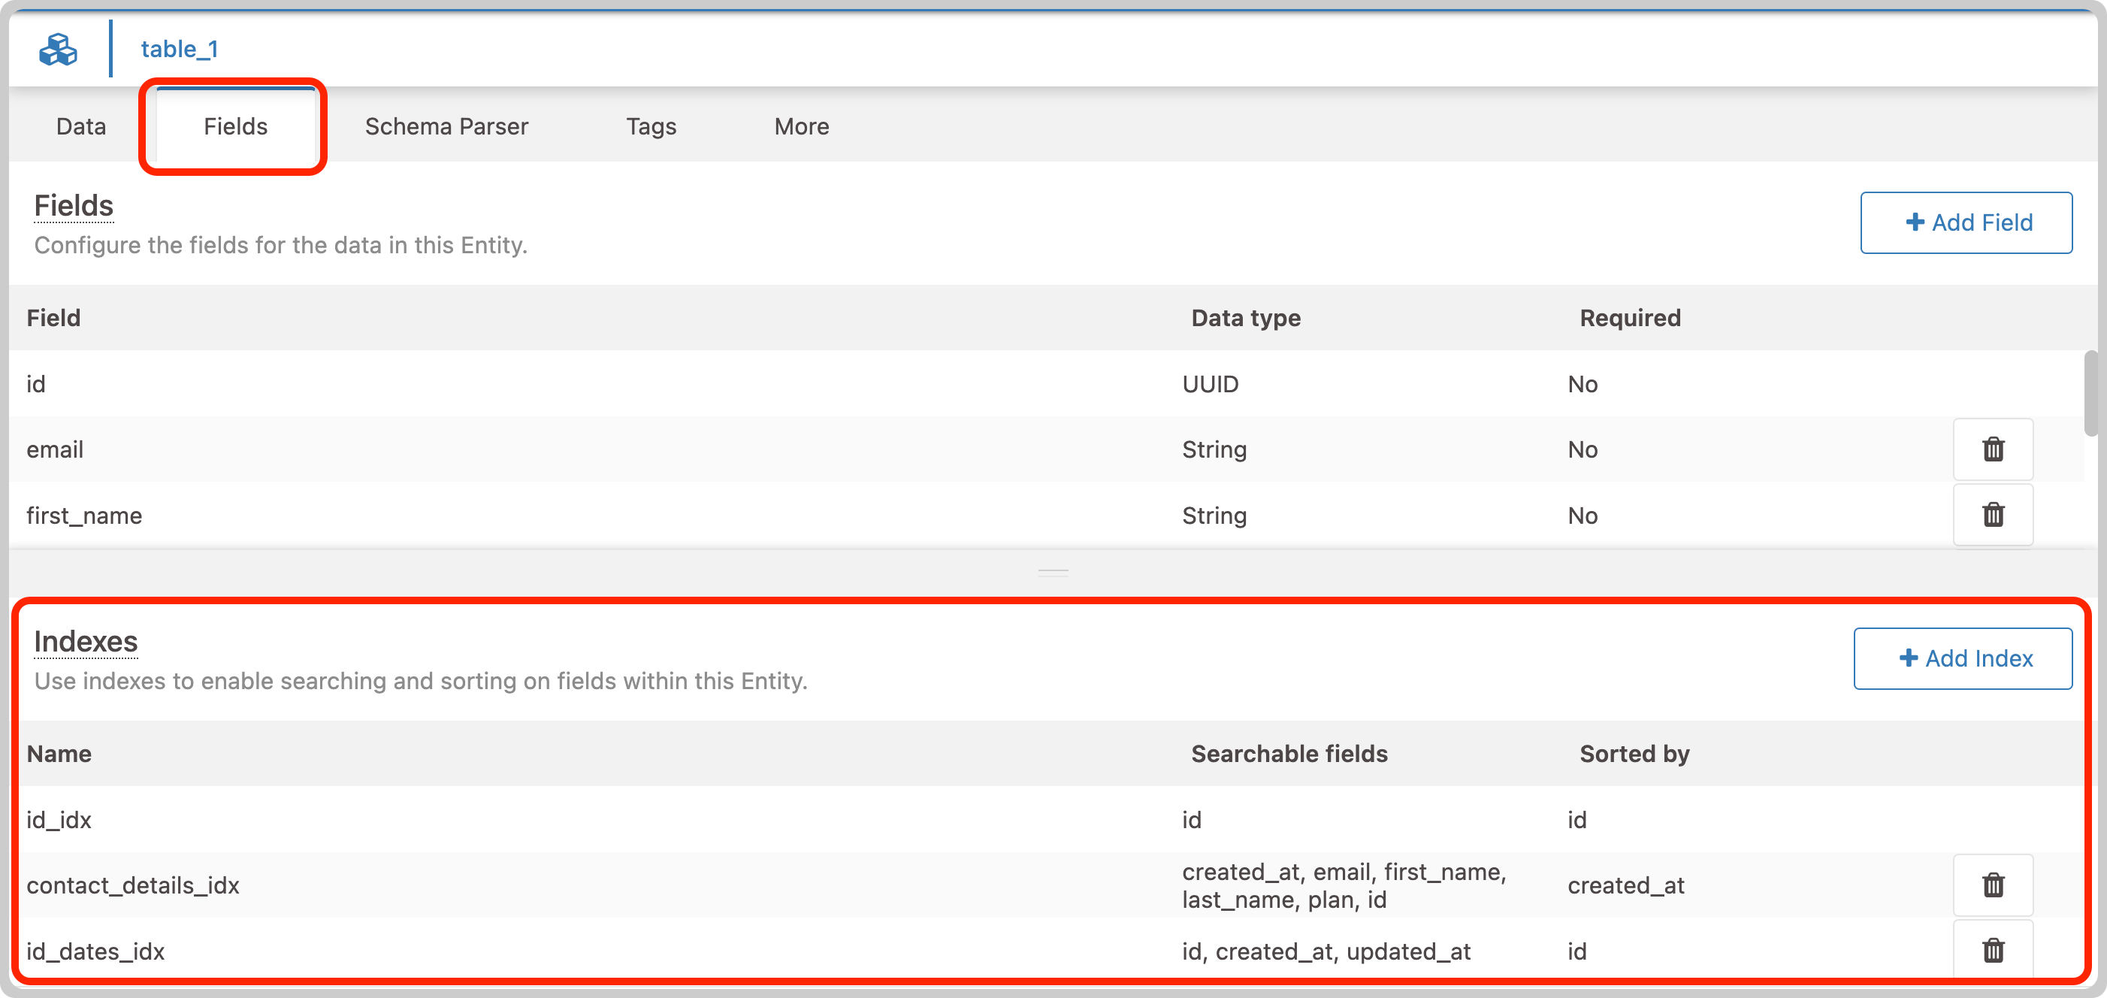Image resolution: width=2107 pixels, height=998 pixels.
Task: Click the Add Field button
Action: pyautogui.click(x=1966, y=222)
